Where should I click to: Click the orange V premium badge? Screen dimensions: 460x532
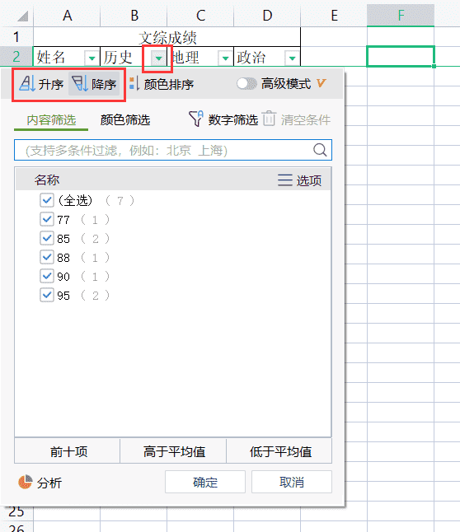[321, 83]
